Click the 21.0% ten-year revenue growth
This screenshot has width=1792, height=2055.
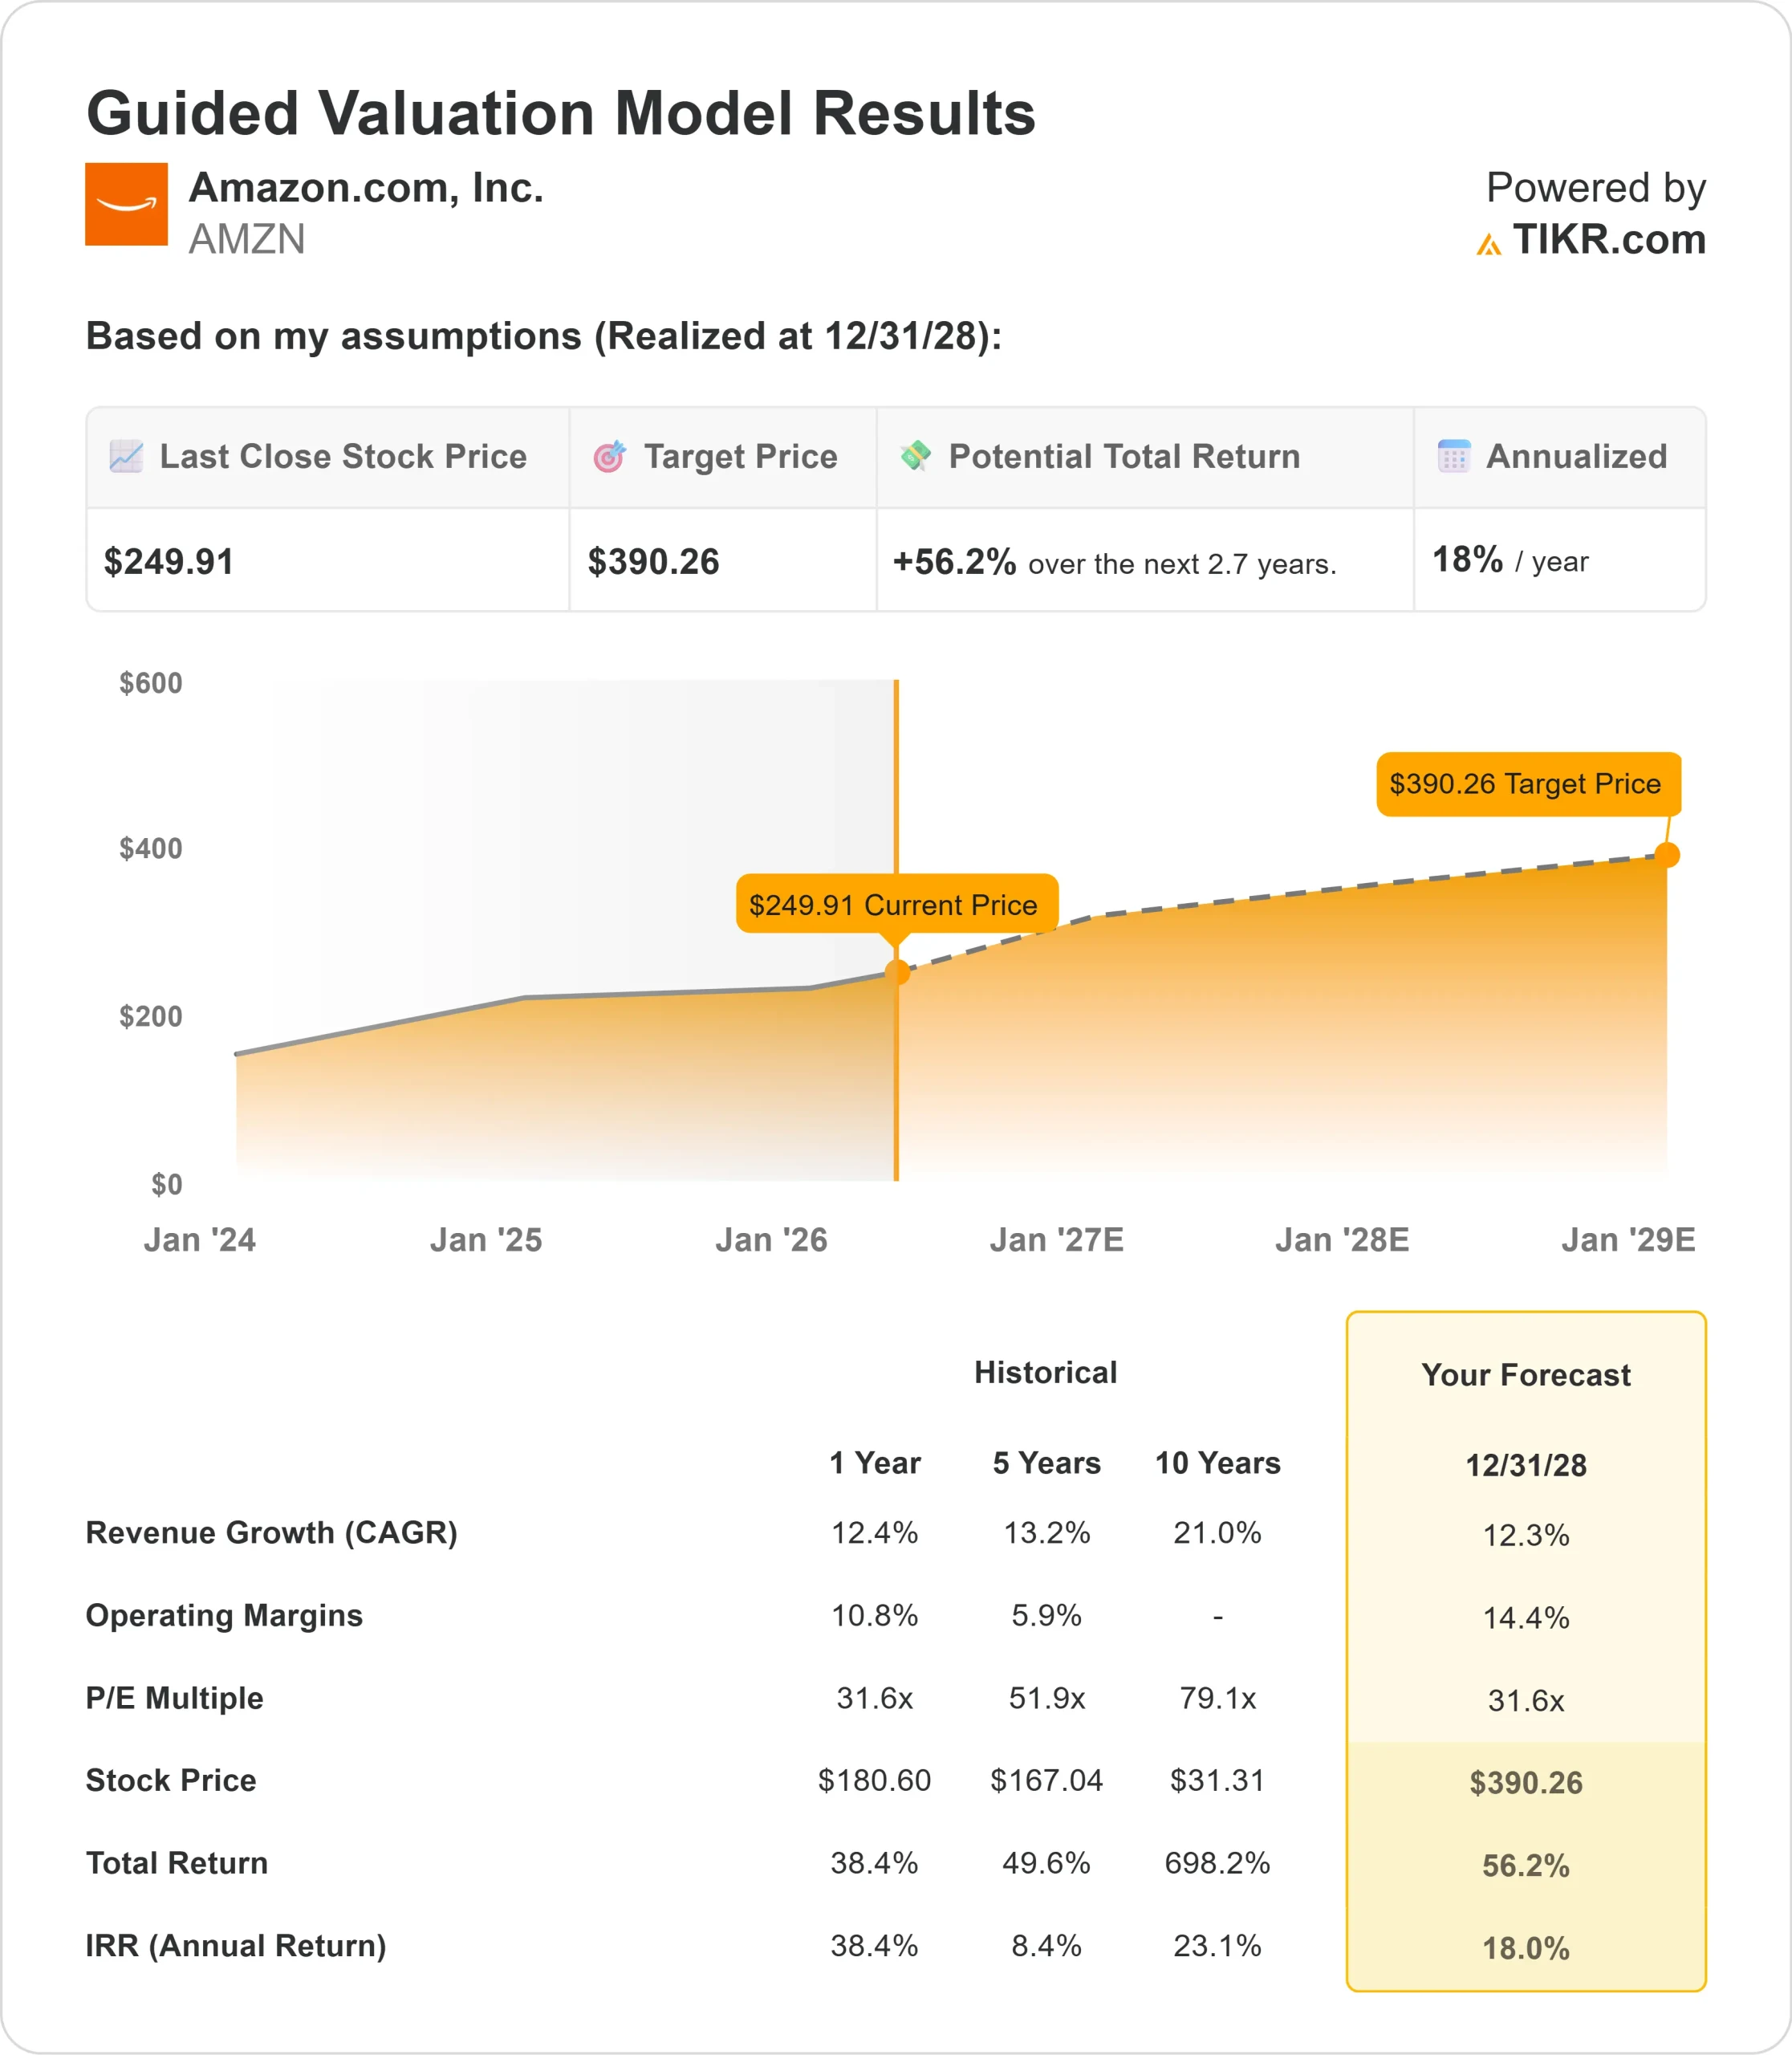click(1218, 1532)
